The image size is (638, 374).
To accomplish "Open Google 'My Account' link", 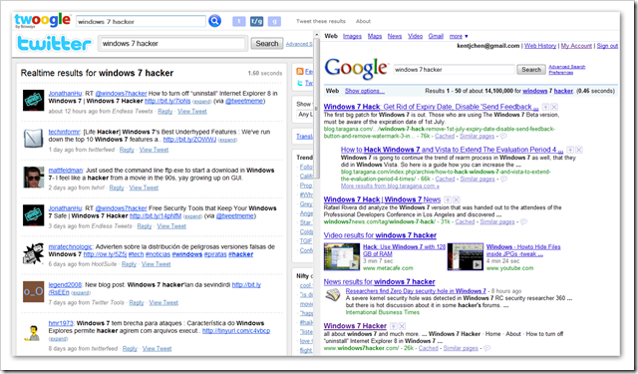I will pyautogui.click(x=576, y=46).
